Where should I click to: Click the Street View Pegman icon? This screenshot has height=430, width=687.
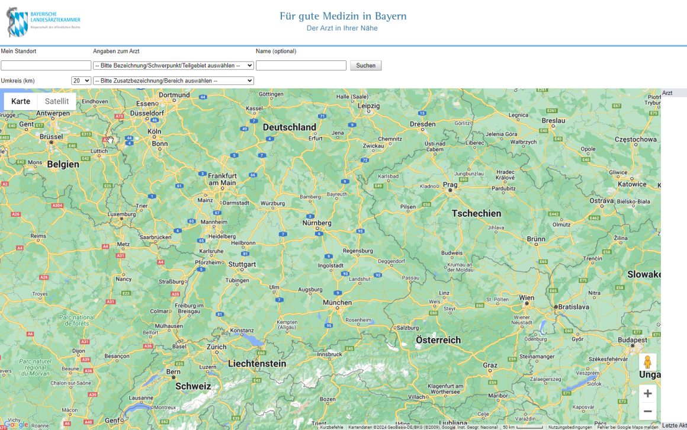(x=647, y=362)
